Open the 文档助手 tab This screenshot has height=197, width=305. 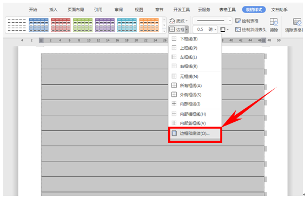click(280, 10)
